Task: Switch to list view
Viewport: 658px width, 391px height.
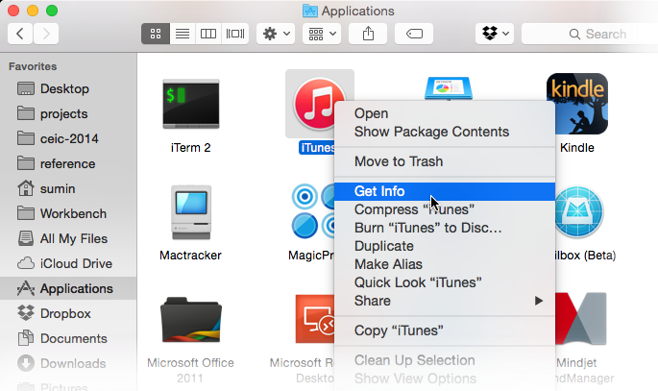Action: (x=183, y=34)
